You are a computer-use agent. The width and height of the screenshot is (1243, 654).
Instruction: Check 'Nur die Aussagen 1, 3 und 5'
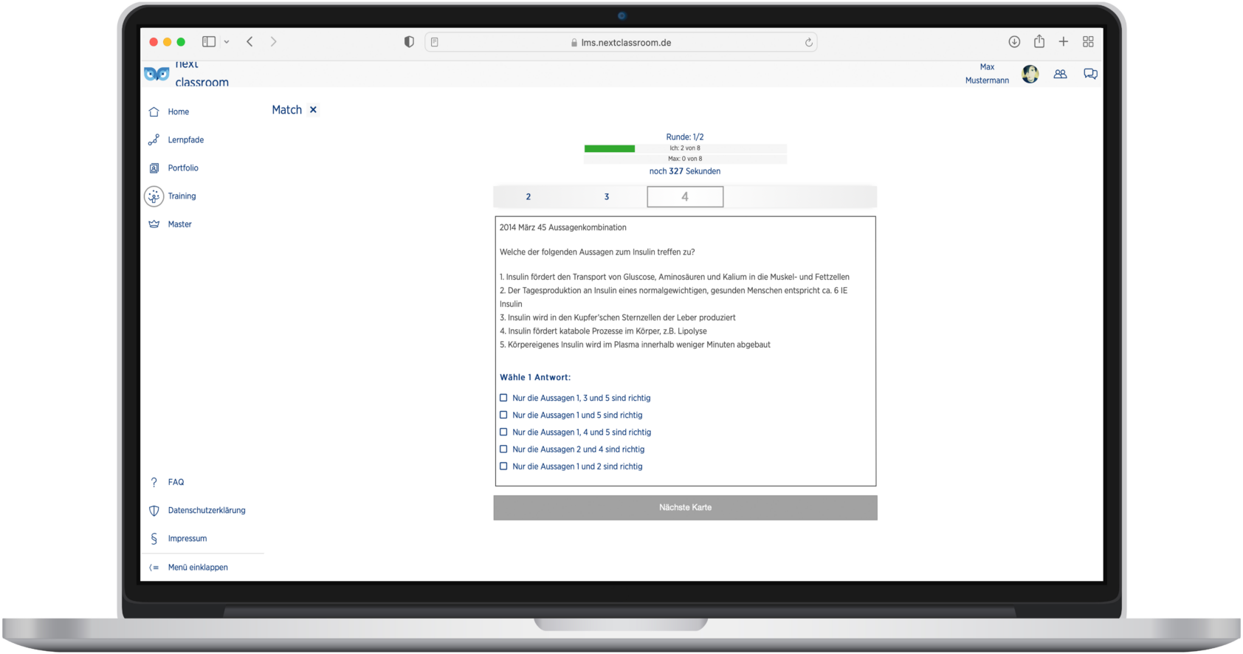pyautogui.click(x=503, y=398)
